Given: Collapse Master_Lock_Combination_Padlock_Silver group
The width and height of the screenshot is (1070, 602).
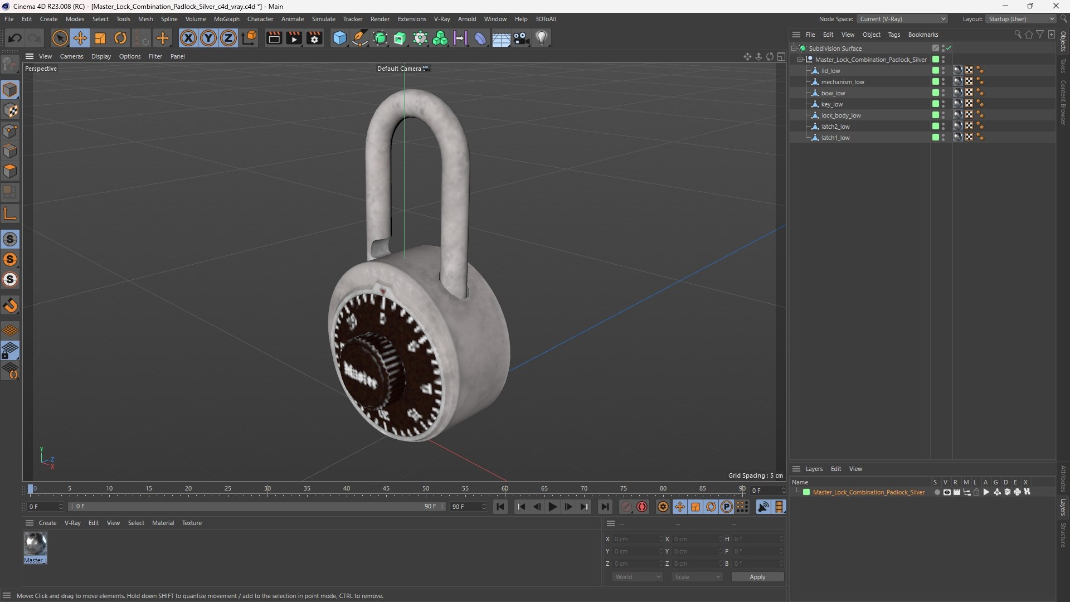Looking at the screenshot, I should pyautogui.click(x=800, y=60).
